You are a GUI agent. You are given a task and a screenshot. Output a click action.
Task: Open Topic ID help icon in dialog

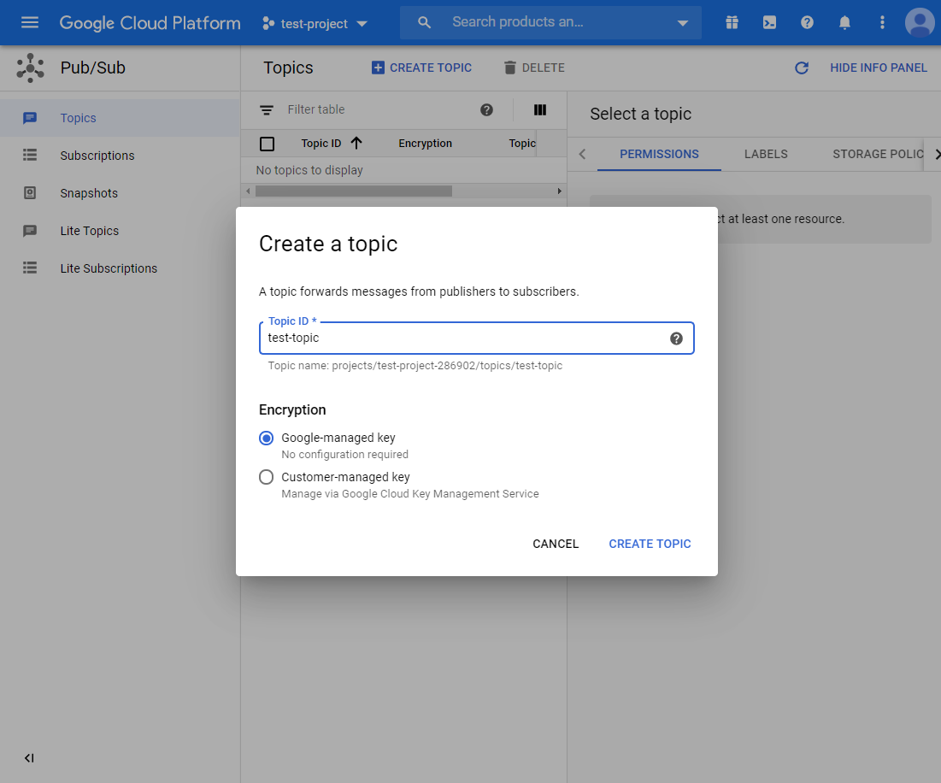point(676,339)
